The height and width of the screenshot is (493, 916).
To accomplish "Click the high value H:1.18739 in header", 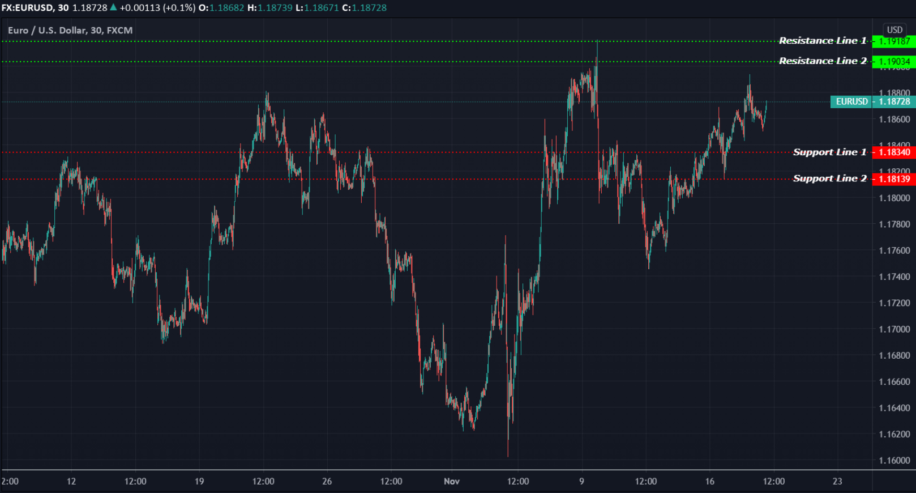I will click(x=270, y=8).
